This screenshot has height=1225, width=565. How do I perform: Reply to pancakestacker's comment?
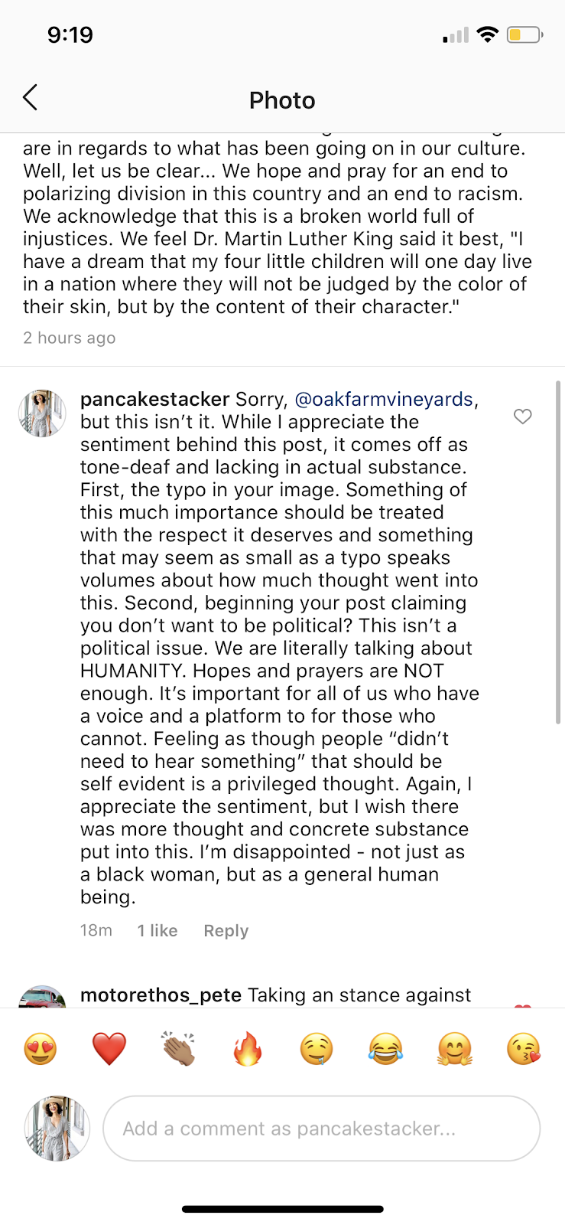[x=226, y=929]
